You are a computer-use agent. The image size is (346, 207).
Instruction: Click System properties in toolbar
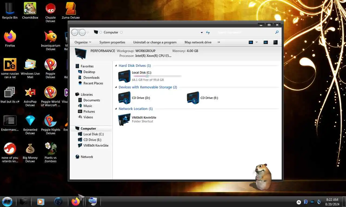click(112, 42)
